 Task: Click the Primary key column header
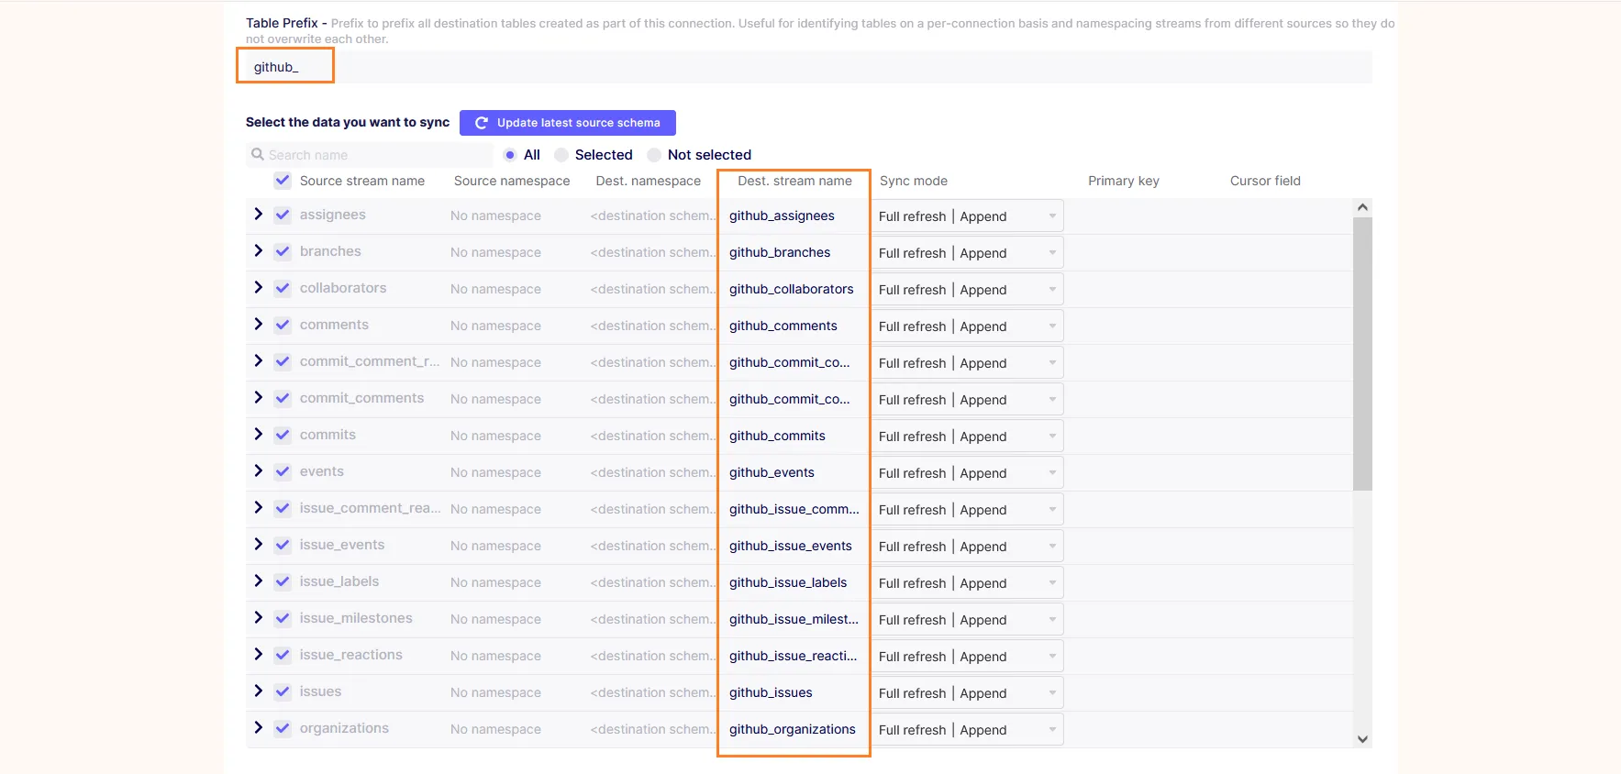click(x=1124, y=181)
